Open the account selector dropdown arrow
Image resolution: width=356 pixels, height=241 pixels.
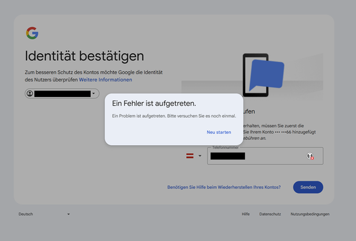click(x=93, y=93)
